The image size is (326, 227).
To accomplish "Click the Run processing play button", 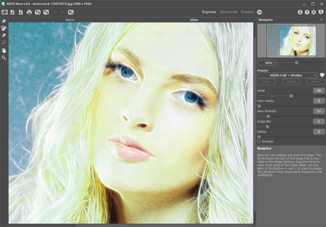I will (x=259, y=12).
